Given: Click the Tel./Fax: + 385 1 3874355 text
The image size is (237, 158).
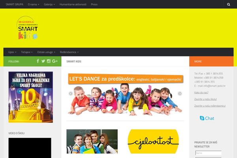Looking at the screenshot, I should tap(209, 73).
